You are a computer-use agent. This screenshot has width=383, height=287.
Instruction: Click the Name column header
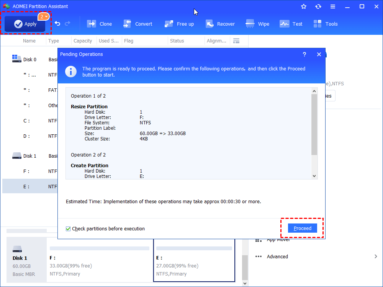click(x=29, y=41)
